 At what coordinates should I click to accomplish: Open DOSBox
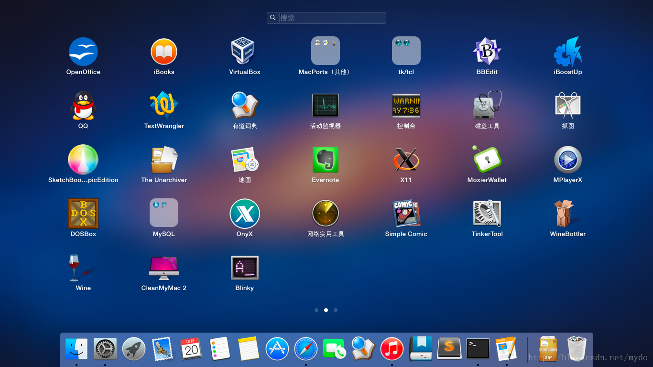(83, 214)
